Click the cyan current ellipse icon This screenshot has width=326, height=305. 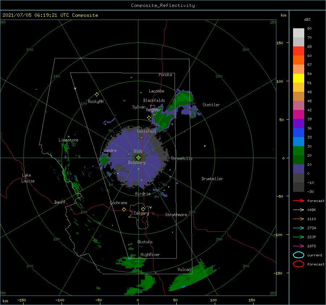tap(298, 255)
